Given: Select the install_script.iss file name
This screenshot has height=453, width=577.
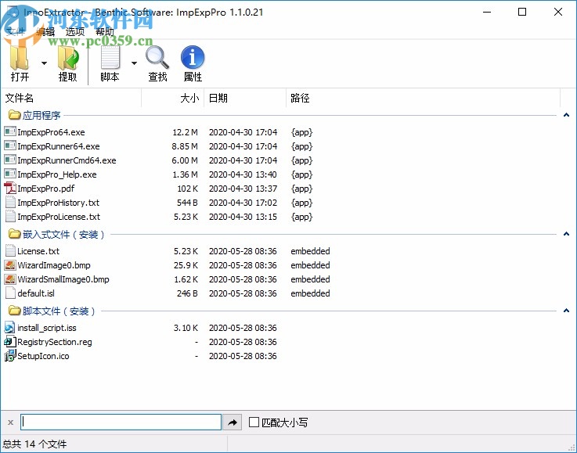Looking at the screenshot, I should pos(47,328).
